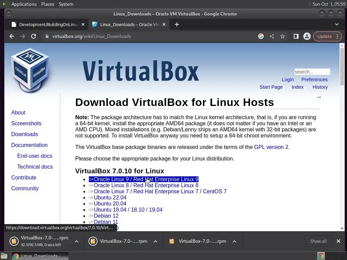Click the clock showing Sun Oct 1

click(329, 4)
